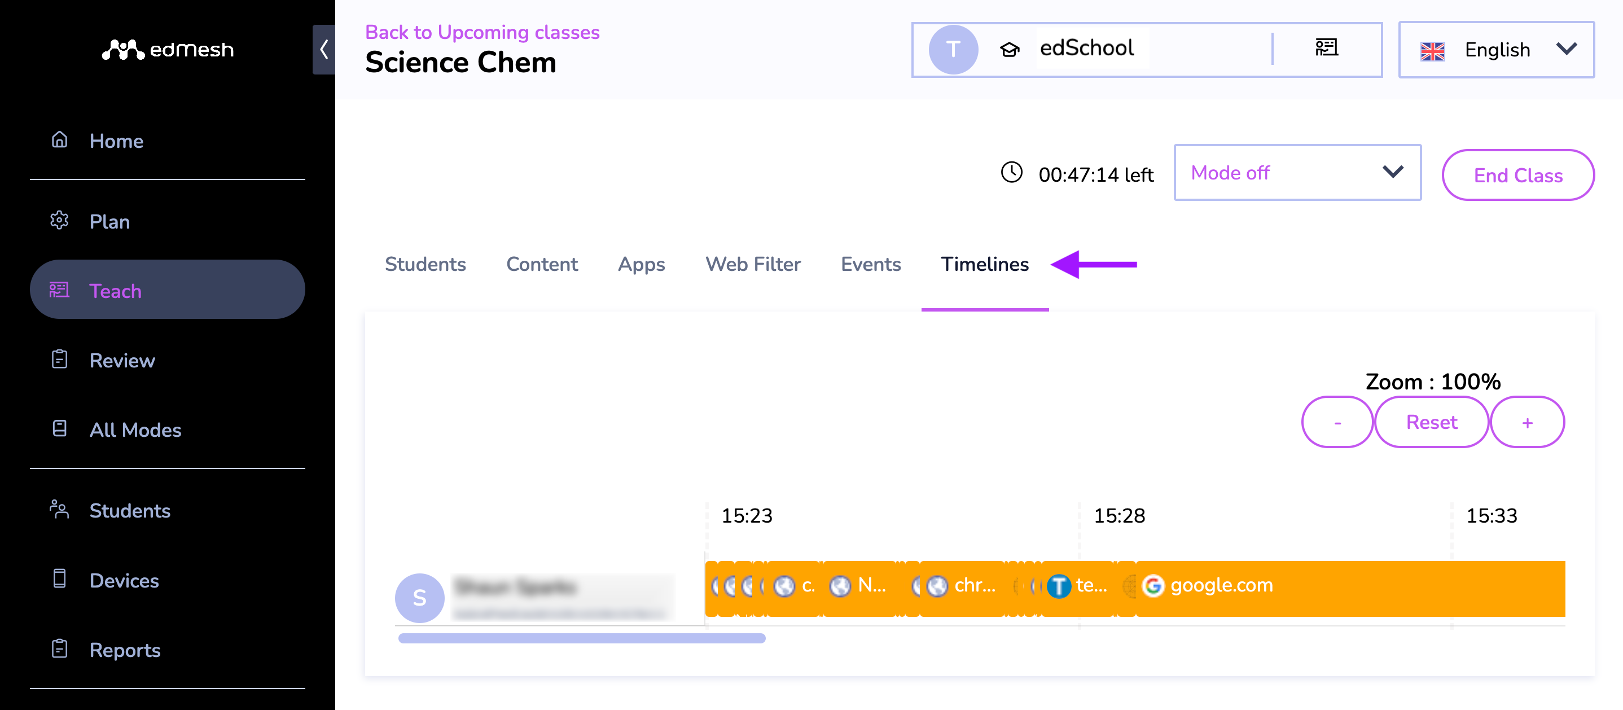Click the teacher board icon beside edSchool
The image size is (1623, 710).
coord(1326,48)
